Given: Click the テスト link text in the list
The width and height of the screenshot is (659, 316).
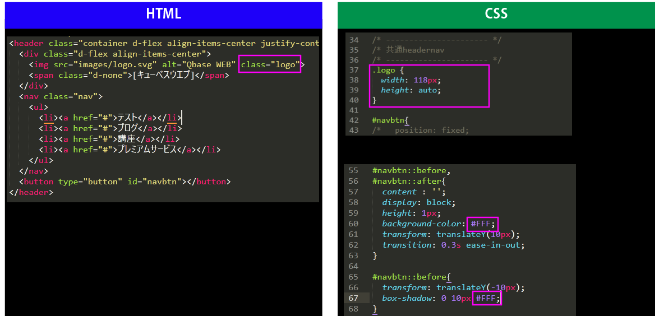Looking at the screenshot, I should tap(127, 118).
